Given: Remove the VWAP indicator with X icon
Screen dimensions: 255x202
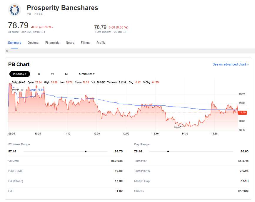Looking at the screenshot, I should point(26,90).
